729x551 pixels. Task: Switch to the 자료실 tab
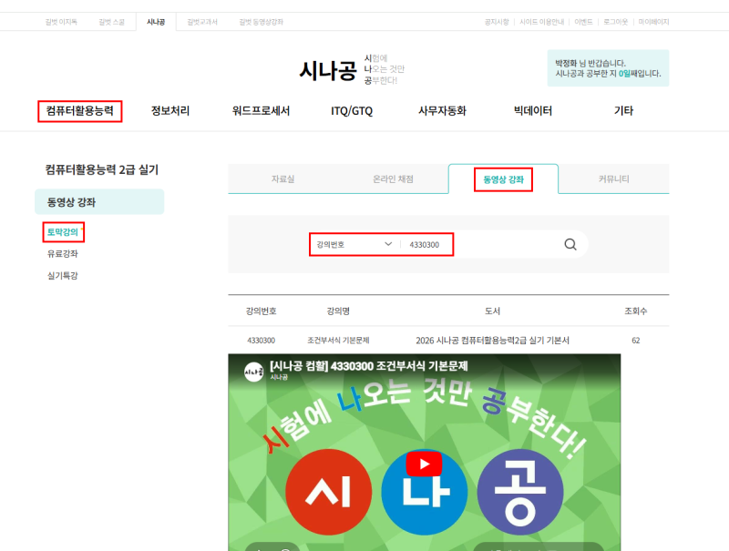tap(282, 179)
